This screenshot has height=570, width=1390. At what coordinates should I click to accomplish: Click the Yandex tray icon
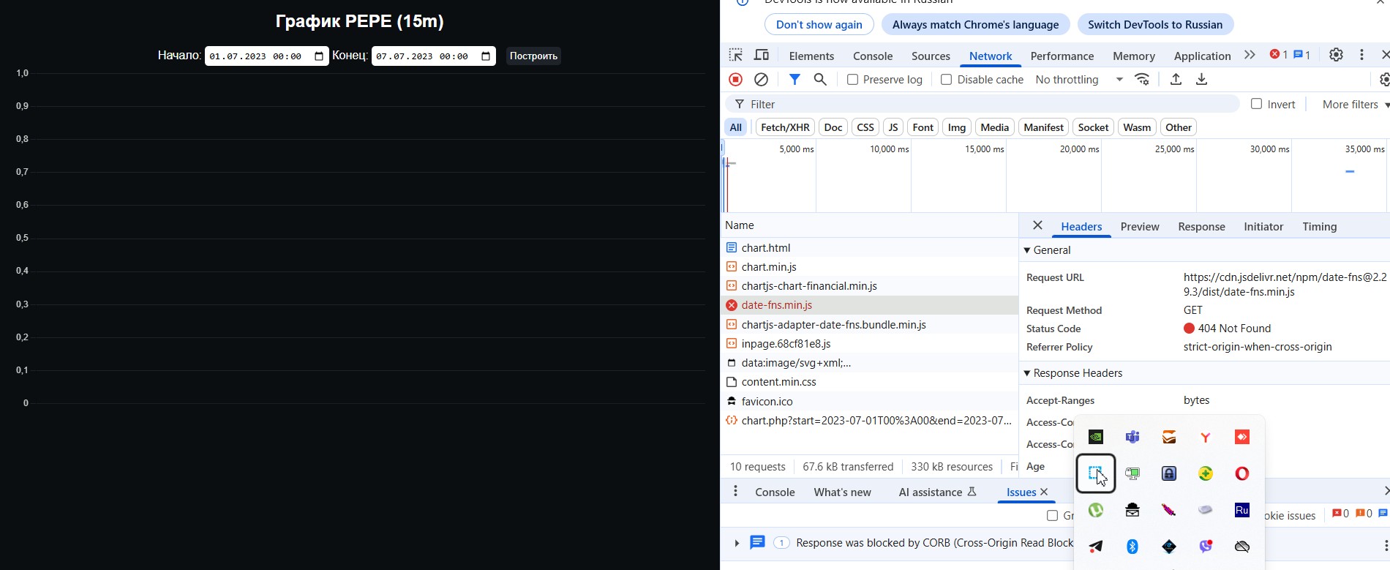click(1206, 437)
